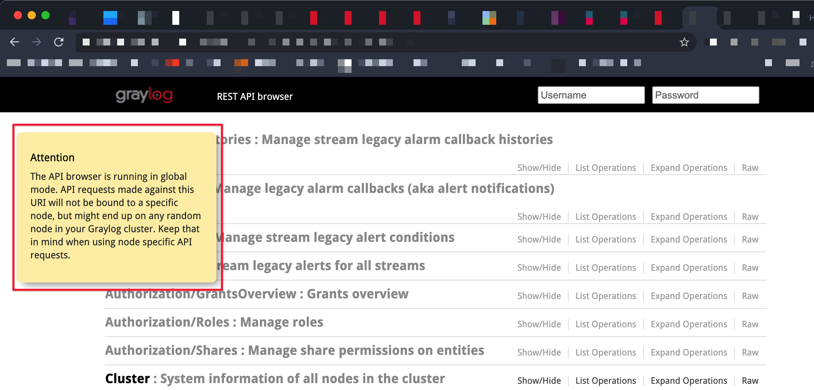Image resolution: width=814 pixels, height=390 pixels.
Task: Toggle Show/Hide for Authorization/Roles
Action: point(539,324)
